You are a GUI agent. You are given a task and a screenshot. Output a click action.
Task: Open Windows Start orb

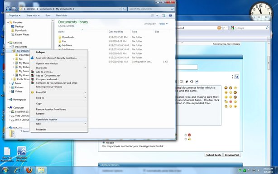click(5, 170)
